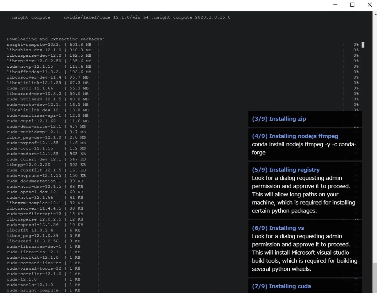Screen dimensions: 377x293
Task: Maximize the installer window
Action: [x=352, y=5]
